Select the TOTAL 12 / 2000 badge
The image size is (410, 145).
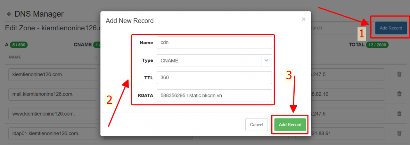376,45
